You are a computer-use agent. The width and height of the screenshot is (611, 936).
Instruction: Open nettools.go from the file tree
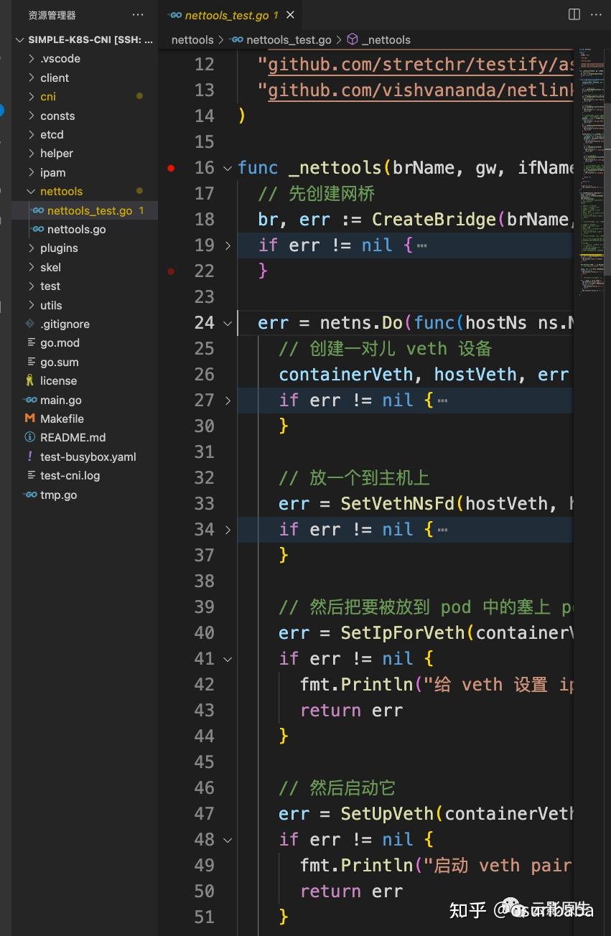[x=76, y=230]
